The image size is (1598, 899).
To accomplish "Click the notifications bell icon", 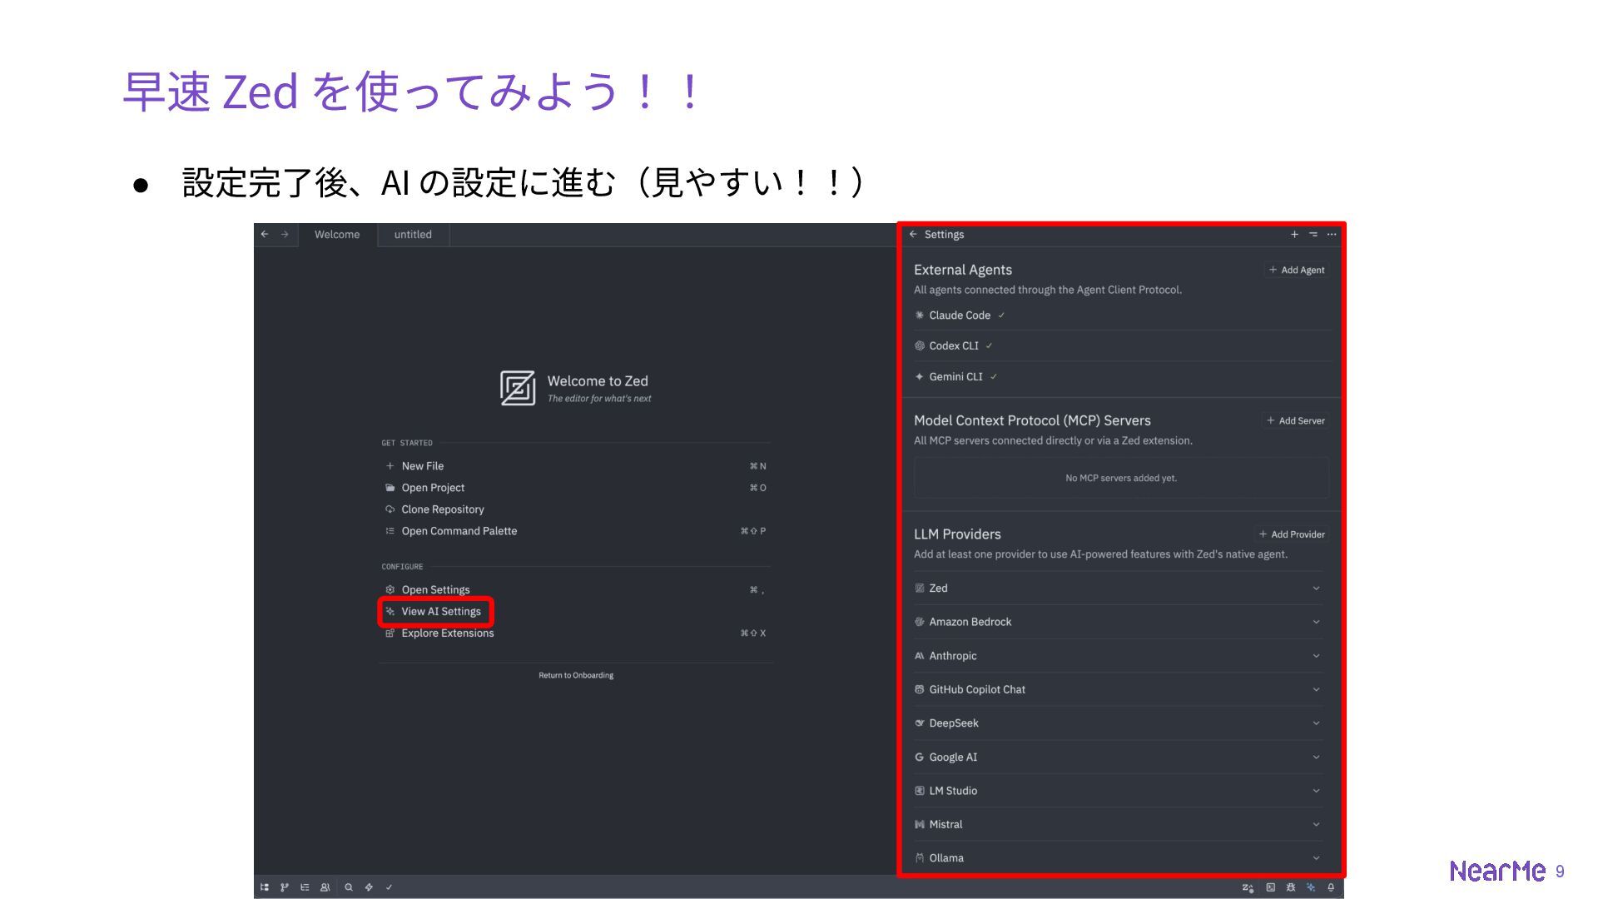I will tap(1331, 887).
